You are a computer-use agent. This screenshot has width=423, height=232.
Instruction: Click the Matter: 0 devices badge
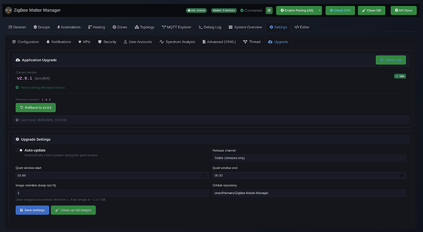[x=224, y=10]
